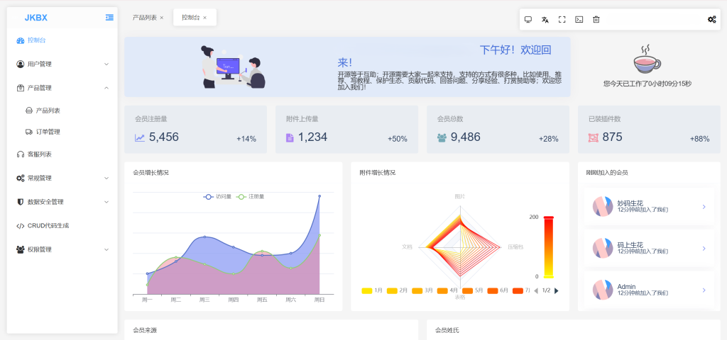727x340 pixels.
Task: Close the 产品列表 tab
Action: 162,18
